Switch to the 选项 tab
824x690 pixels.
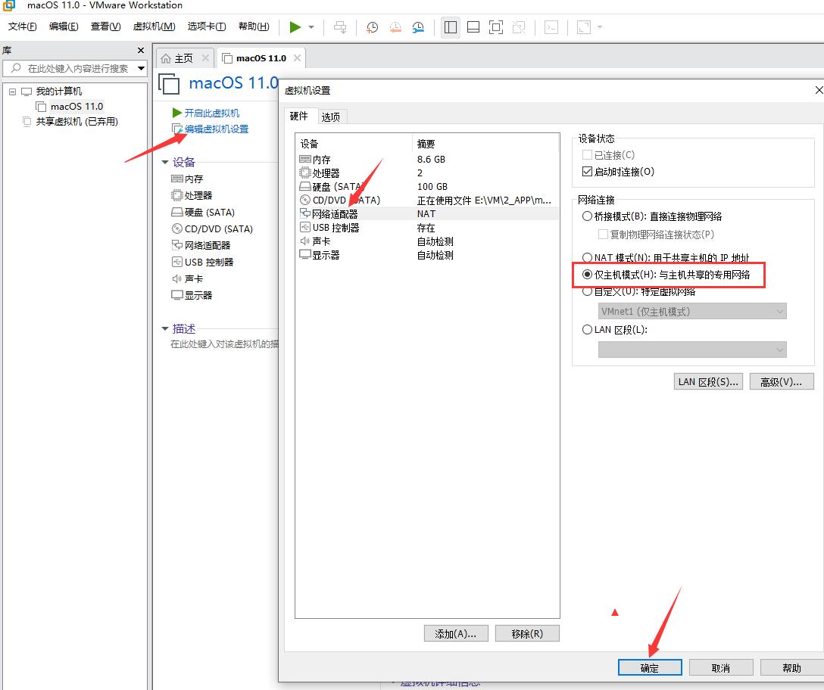point(329,117)
